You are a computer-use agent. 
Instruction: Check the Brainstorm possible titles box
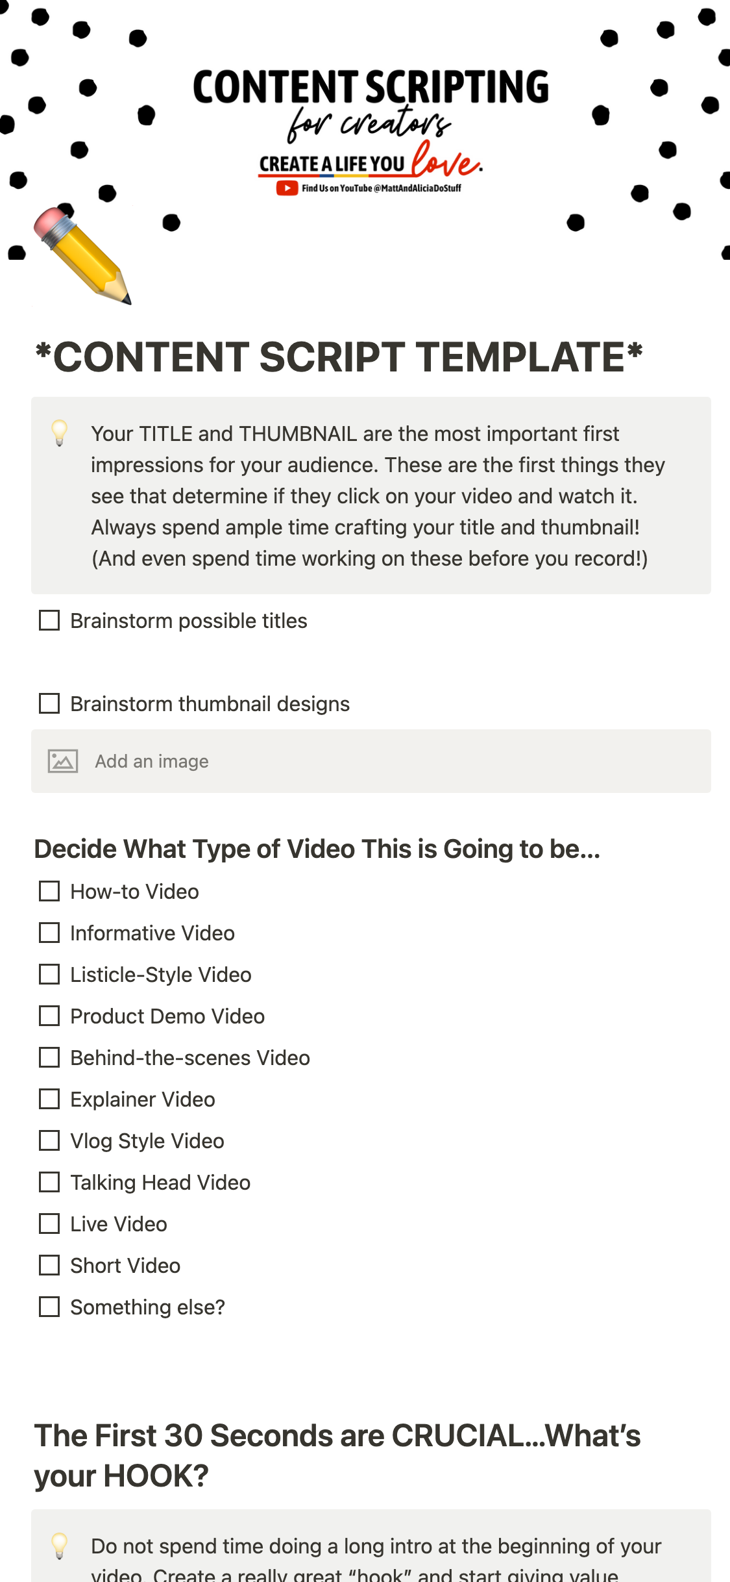click(x=49, y=621)
